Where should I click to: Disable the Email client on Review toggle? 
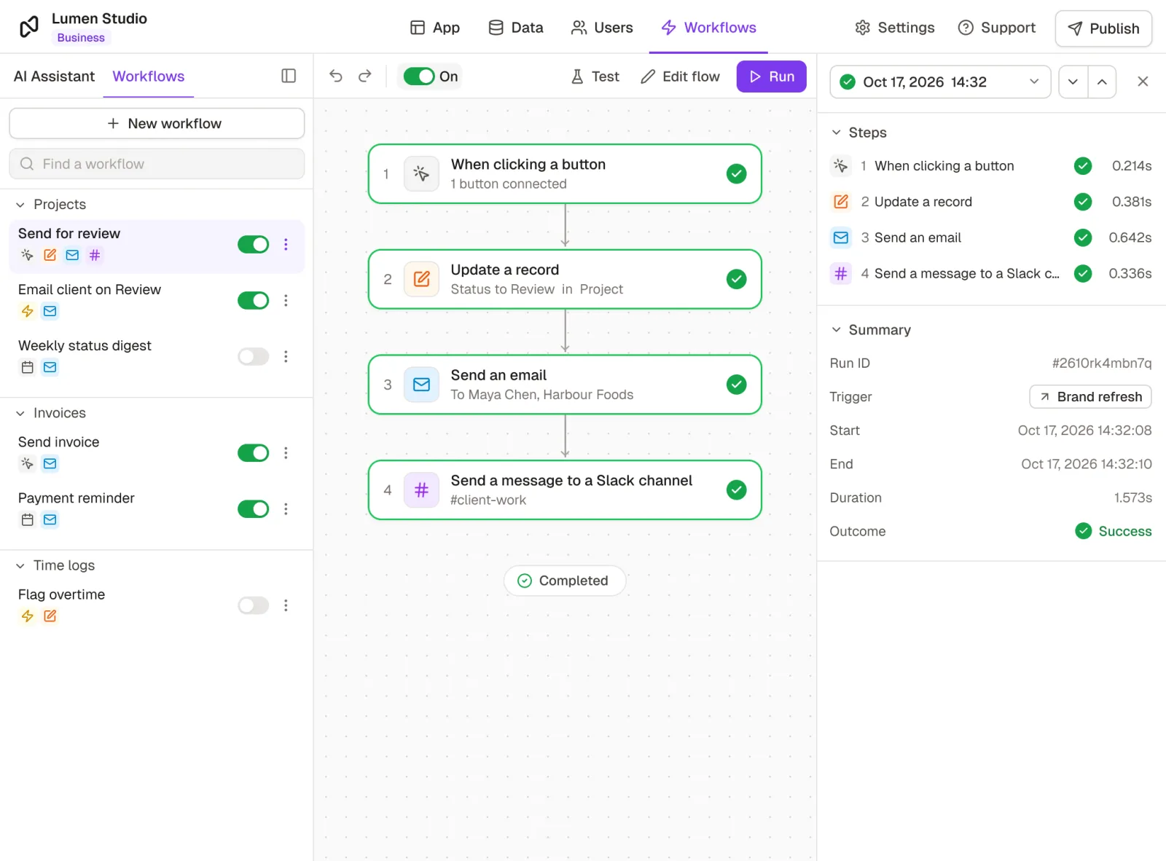(253, 300)
